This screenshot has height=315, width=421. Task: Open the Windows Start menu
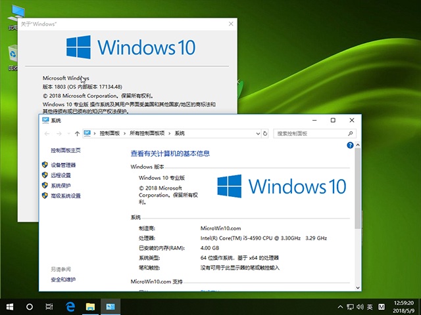(10, 306)
